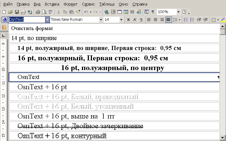The image size is (226, 141).
Task: Apply bulleted list formatting
Action: click(192, 20)
